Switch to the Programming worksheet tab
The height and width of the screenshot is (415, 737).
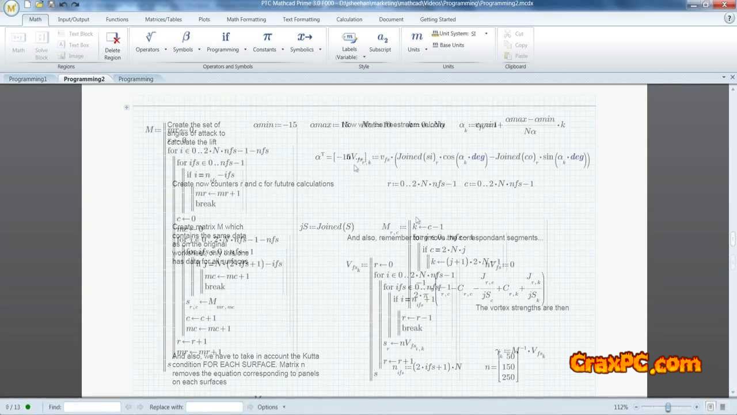[136, 79]
